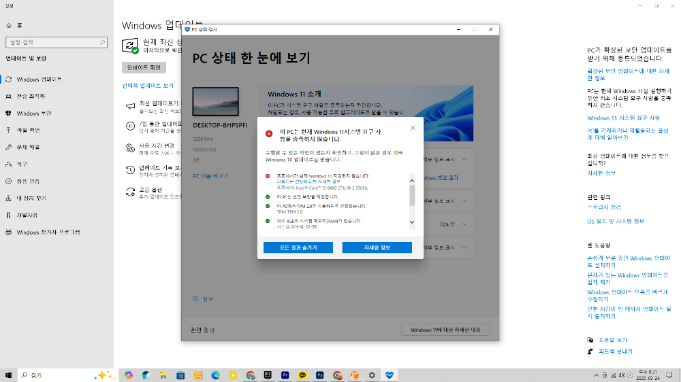Select the text '시스템 메모리: 32 GB'

click(x=297, y=227)
